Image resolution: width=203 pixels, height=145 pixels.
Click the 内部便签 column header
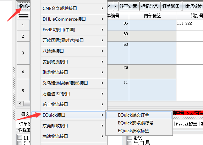(x=153, y=16)
